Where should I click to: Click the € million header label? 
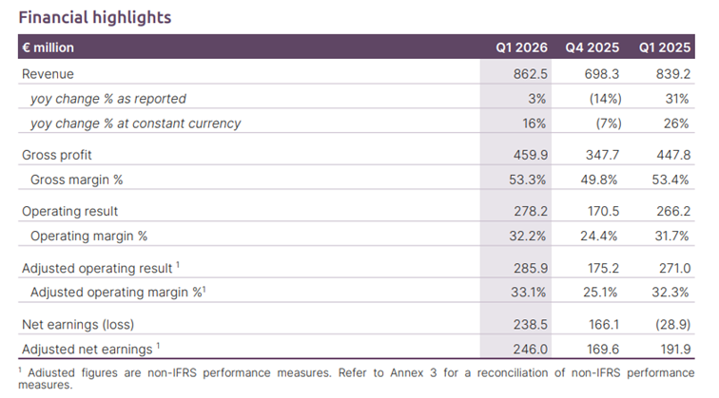pos(48,47)
